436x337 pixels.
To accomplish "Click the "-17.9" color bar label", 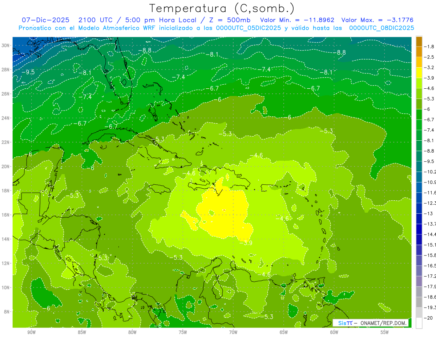I will [x=430, y=286].
